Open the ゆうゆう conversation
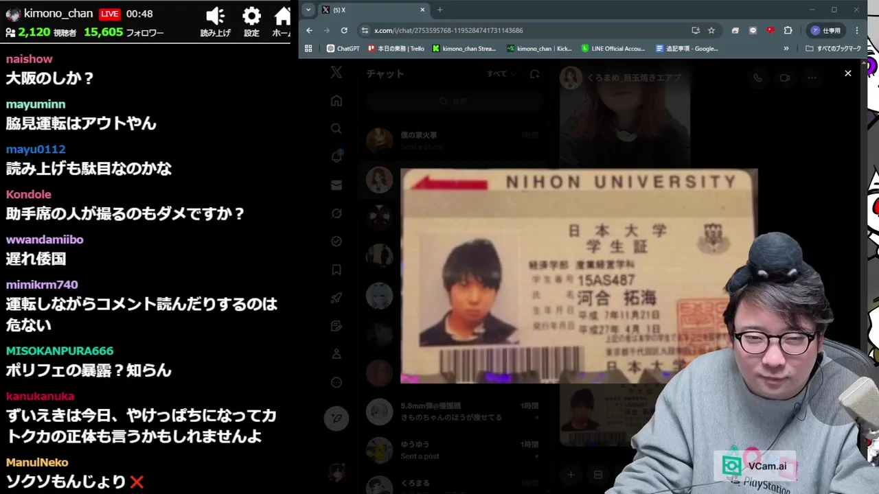 454,449
